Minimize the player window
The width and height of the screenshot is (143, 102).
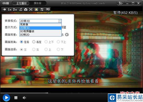[127, 3]
